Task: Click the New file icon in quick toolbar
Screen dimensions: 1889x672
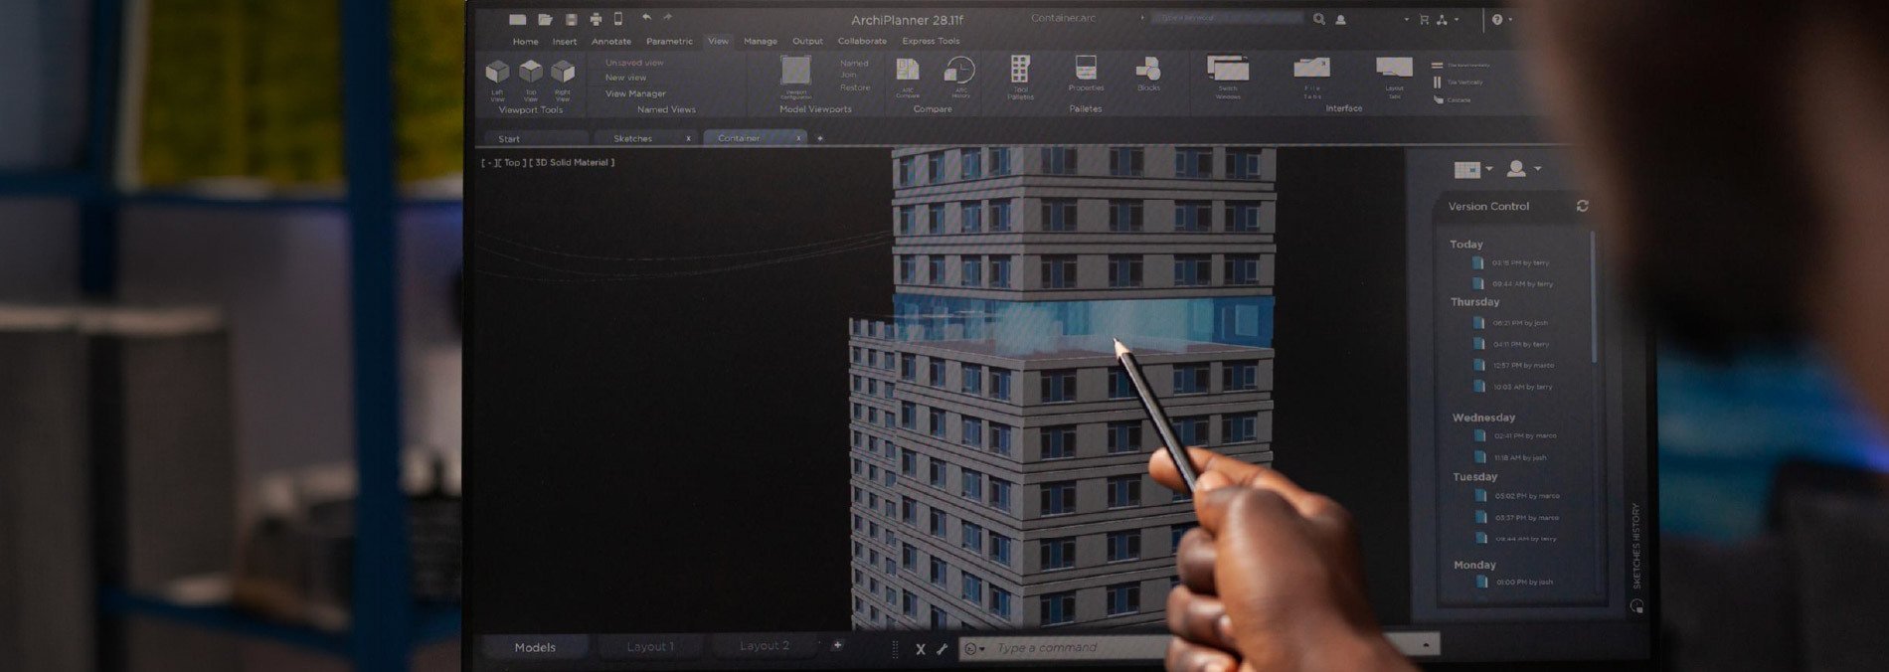Action: click(518, 19)
